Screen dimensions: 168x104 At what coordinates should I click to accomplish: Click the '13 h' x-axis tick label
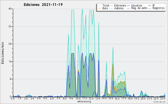[x=98, y=98]
